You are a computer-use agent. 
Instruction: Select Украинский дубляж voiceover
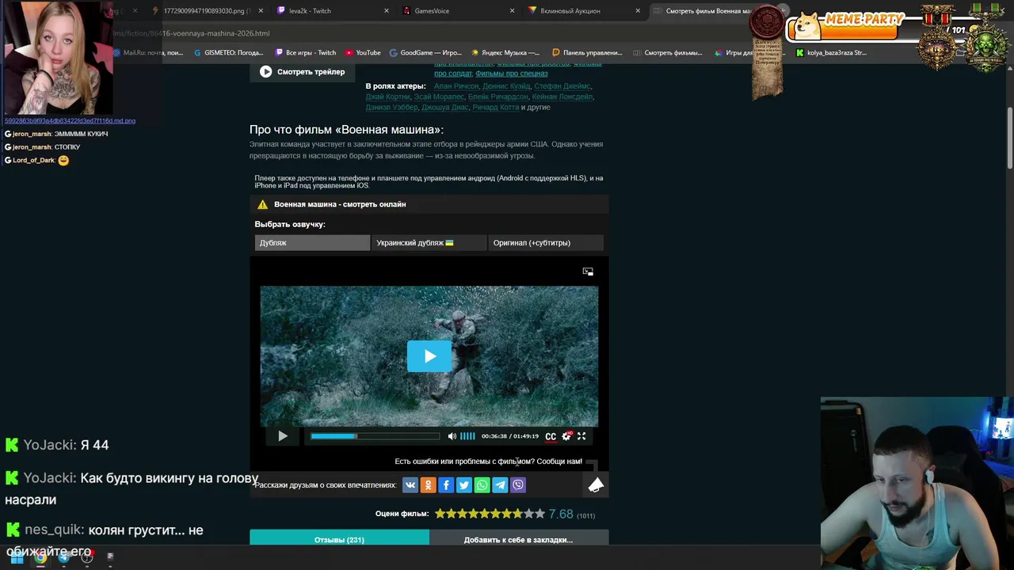(x=429, y=243)
